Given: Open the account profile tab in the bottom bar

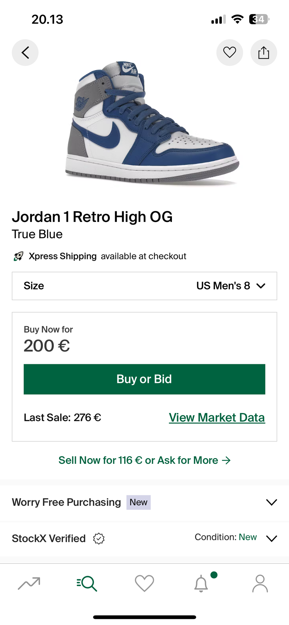Looking at the screenshot, I should pyautogui.click(x=260, y=583).
